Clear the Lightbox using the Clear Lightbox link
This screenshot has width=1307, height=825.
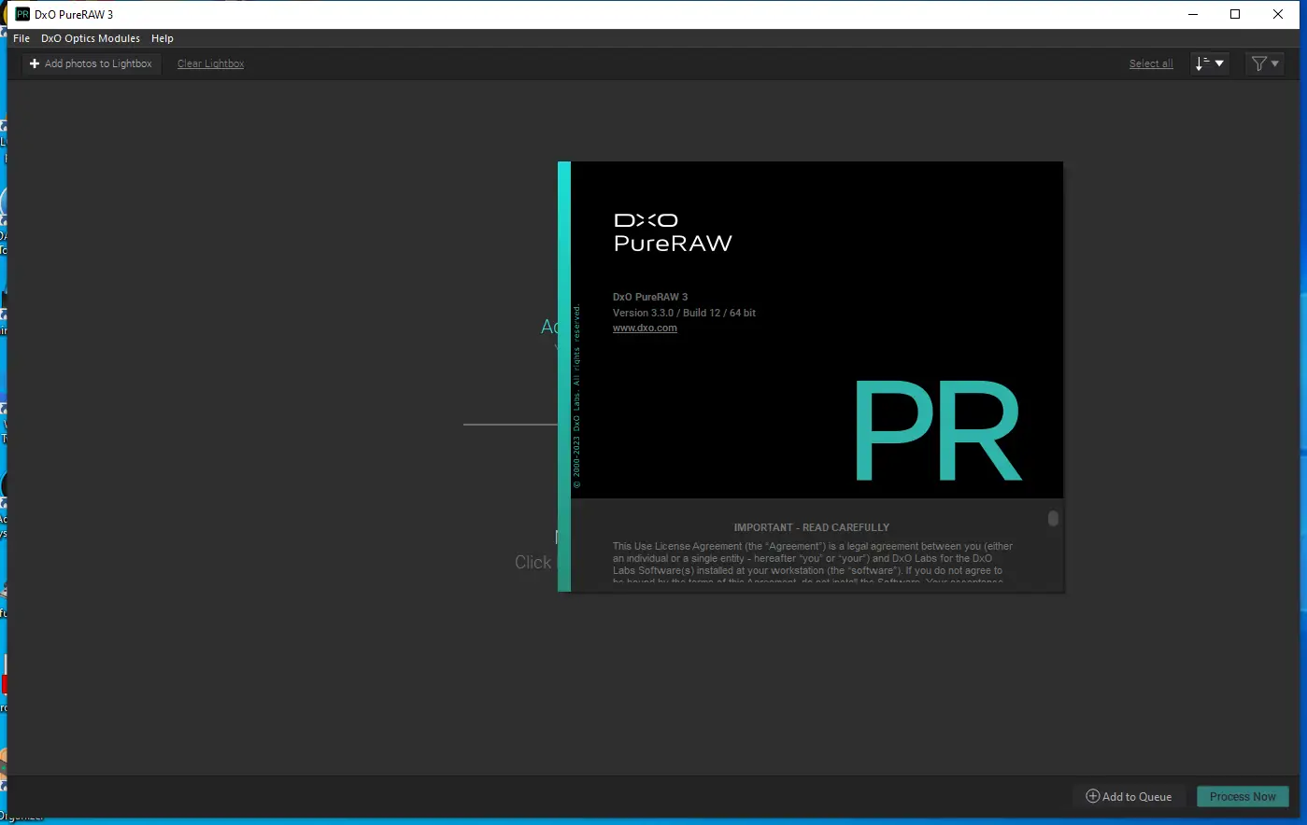click(211, 63)
